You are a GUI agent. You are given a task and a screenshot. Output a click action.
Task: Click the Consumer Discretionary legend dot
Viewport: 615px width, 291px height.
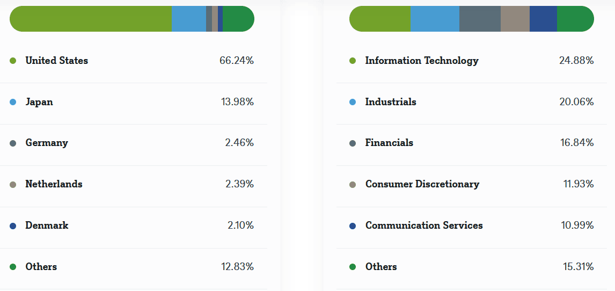pos(353,185)
